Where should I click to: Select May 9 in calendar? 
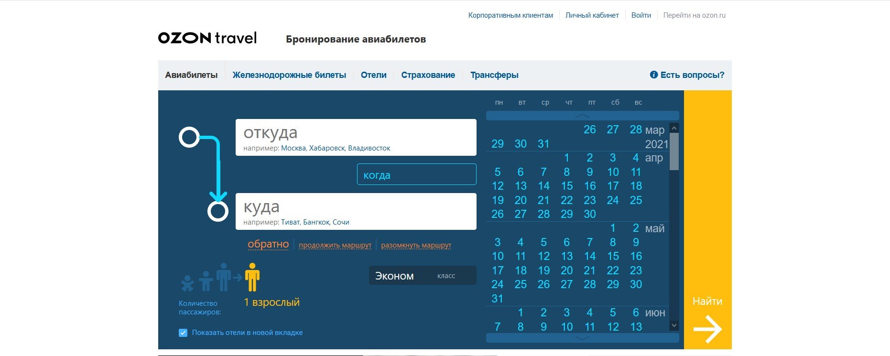tap(636, 242)
